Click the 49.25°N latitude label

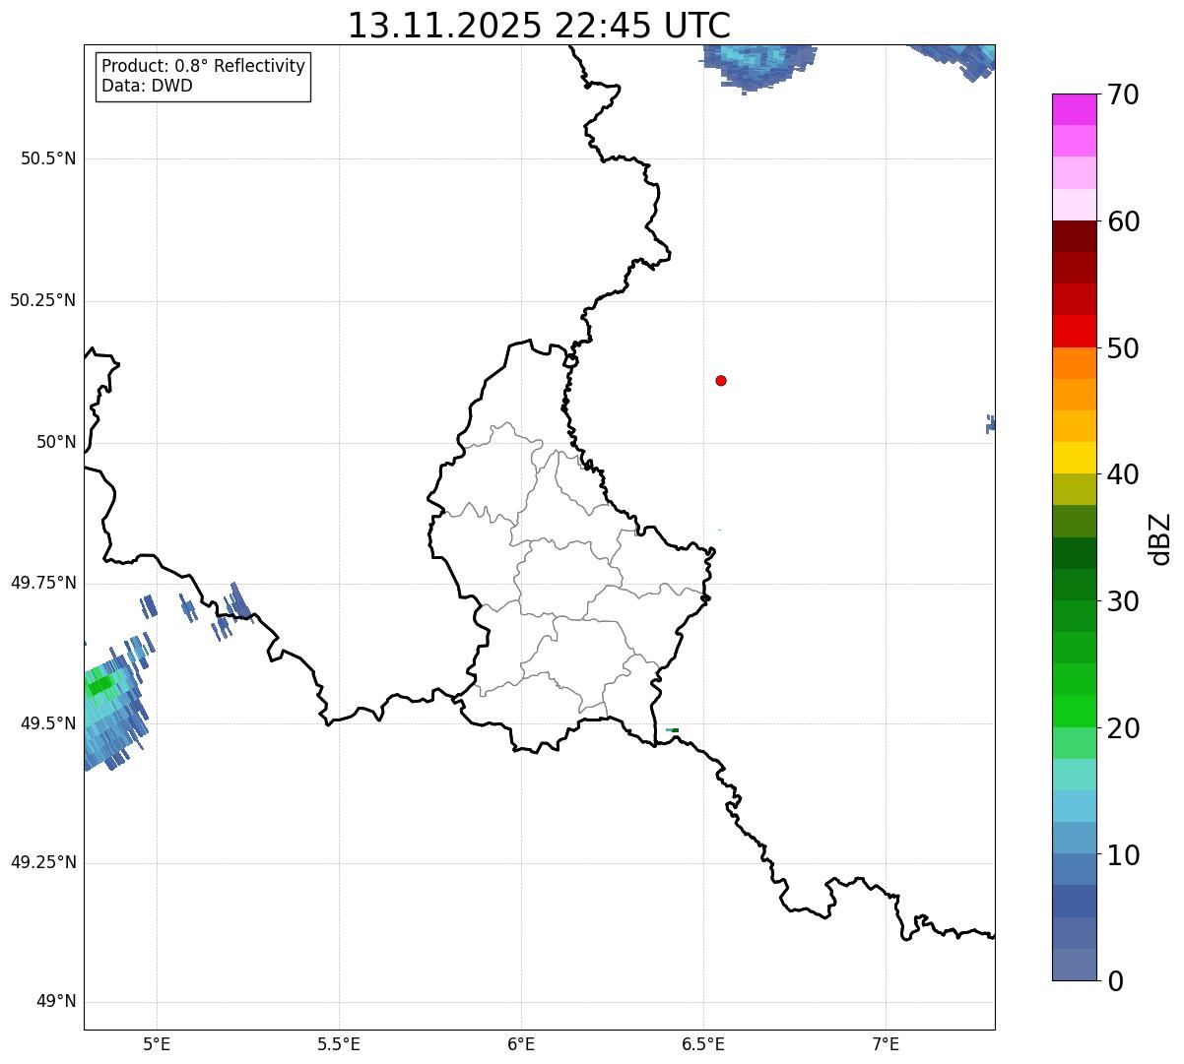tap(42, 863)
